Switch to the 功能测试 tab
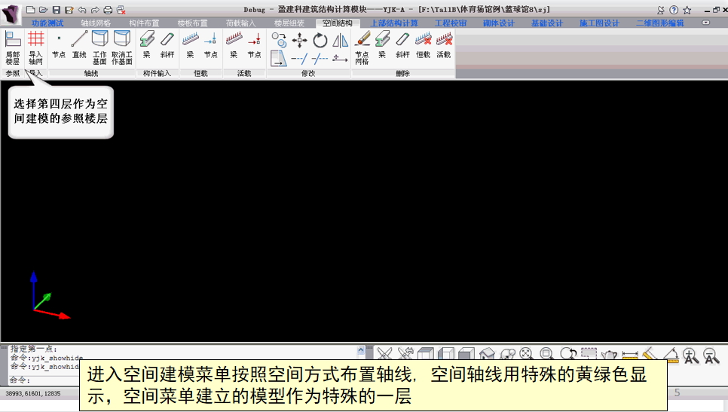The height and width of the screenshot is (412, 728). (x=47, y=23)
